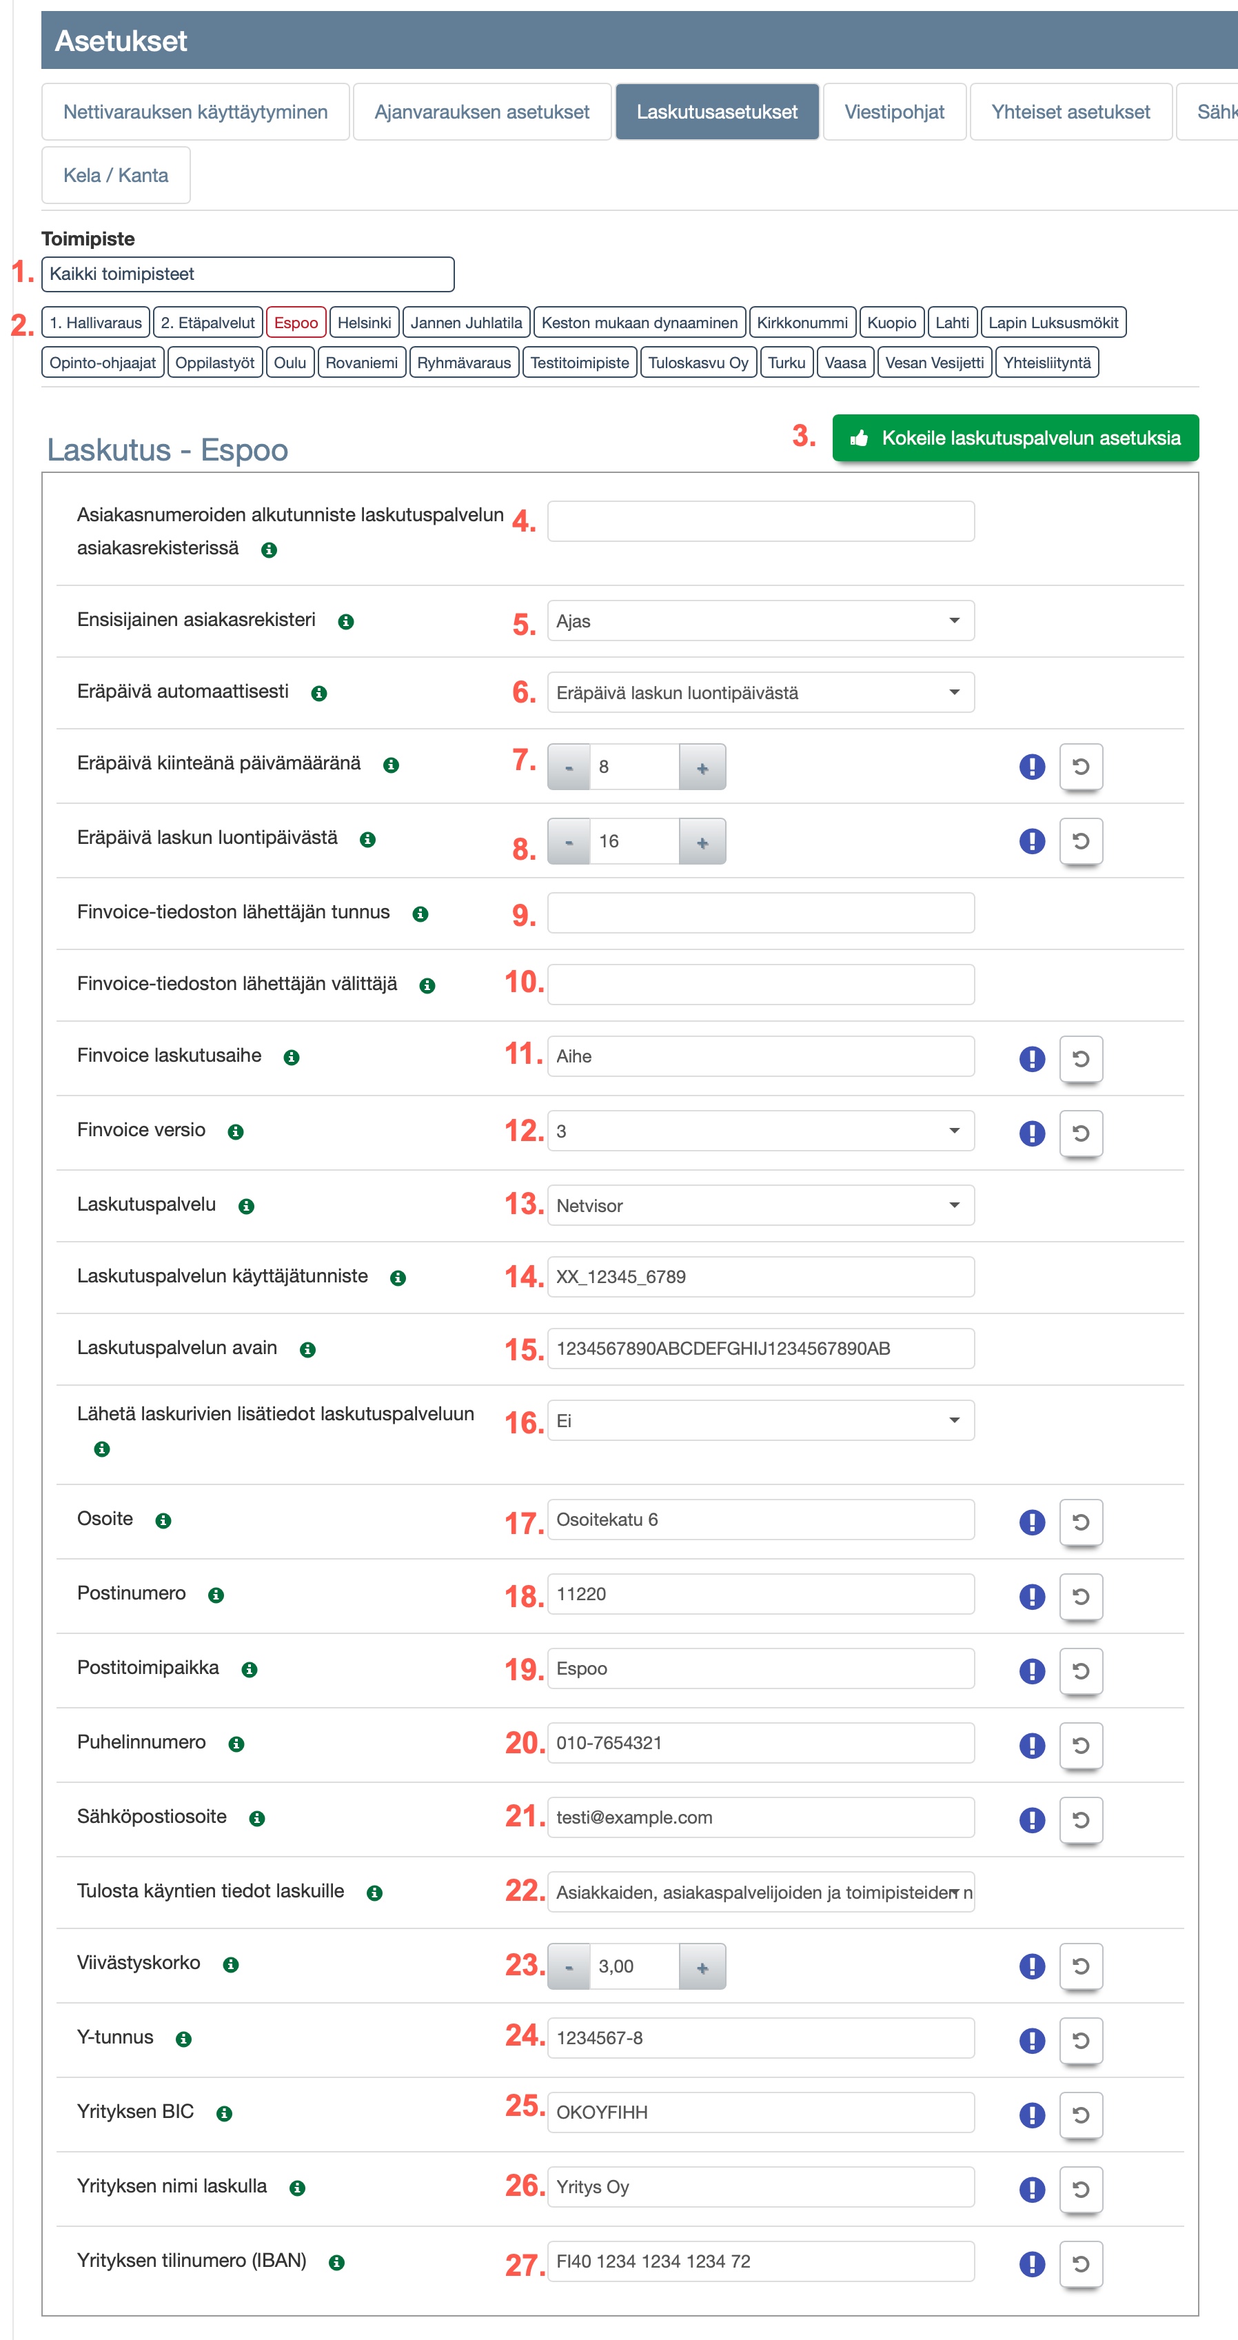1238x2340 pixels.
Task: Increase Eräpäivä kiinteänä päivämääränä with plus
Action: coord(702,767)
